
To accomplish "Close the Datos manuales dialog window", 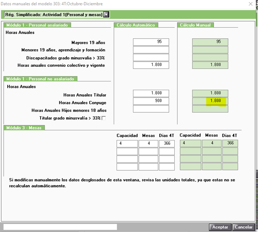I will click(250, 4).
